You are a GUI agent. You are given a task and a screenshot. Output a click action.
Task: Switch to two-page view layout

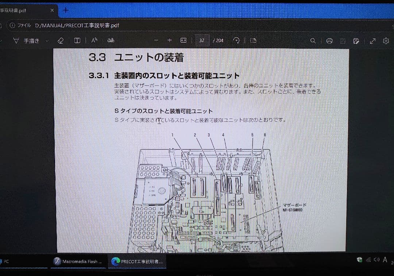(253, 40)
